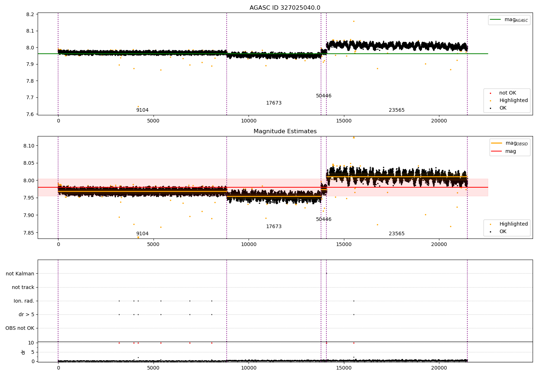Select the green mag AGASC legend entry
This screenshot has width=538, height=376.
coord(509,20)
